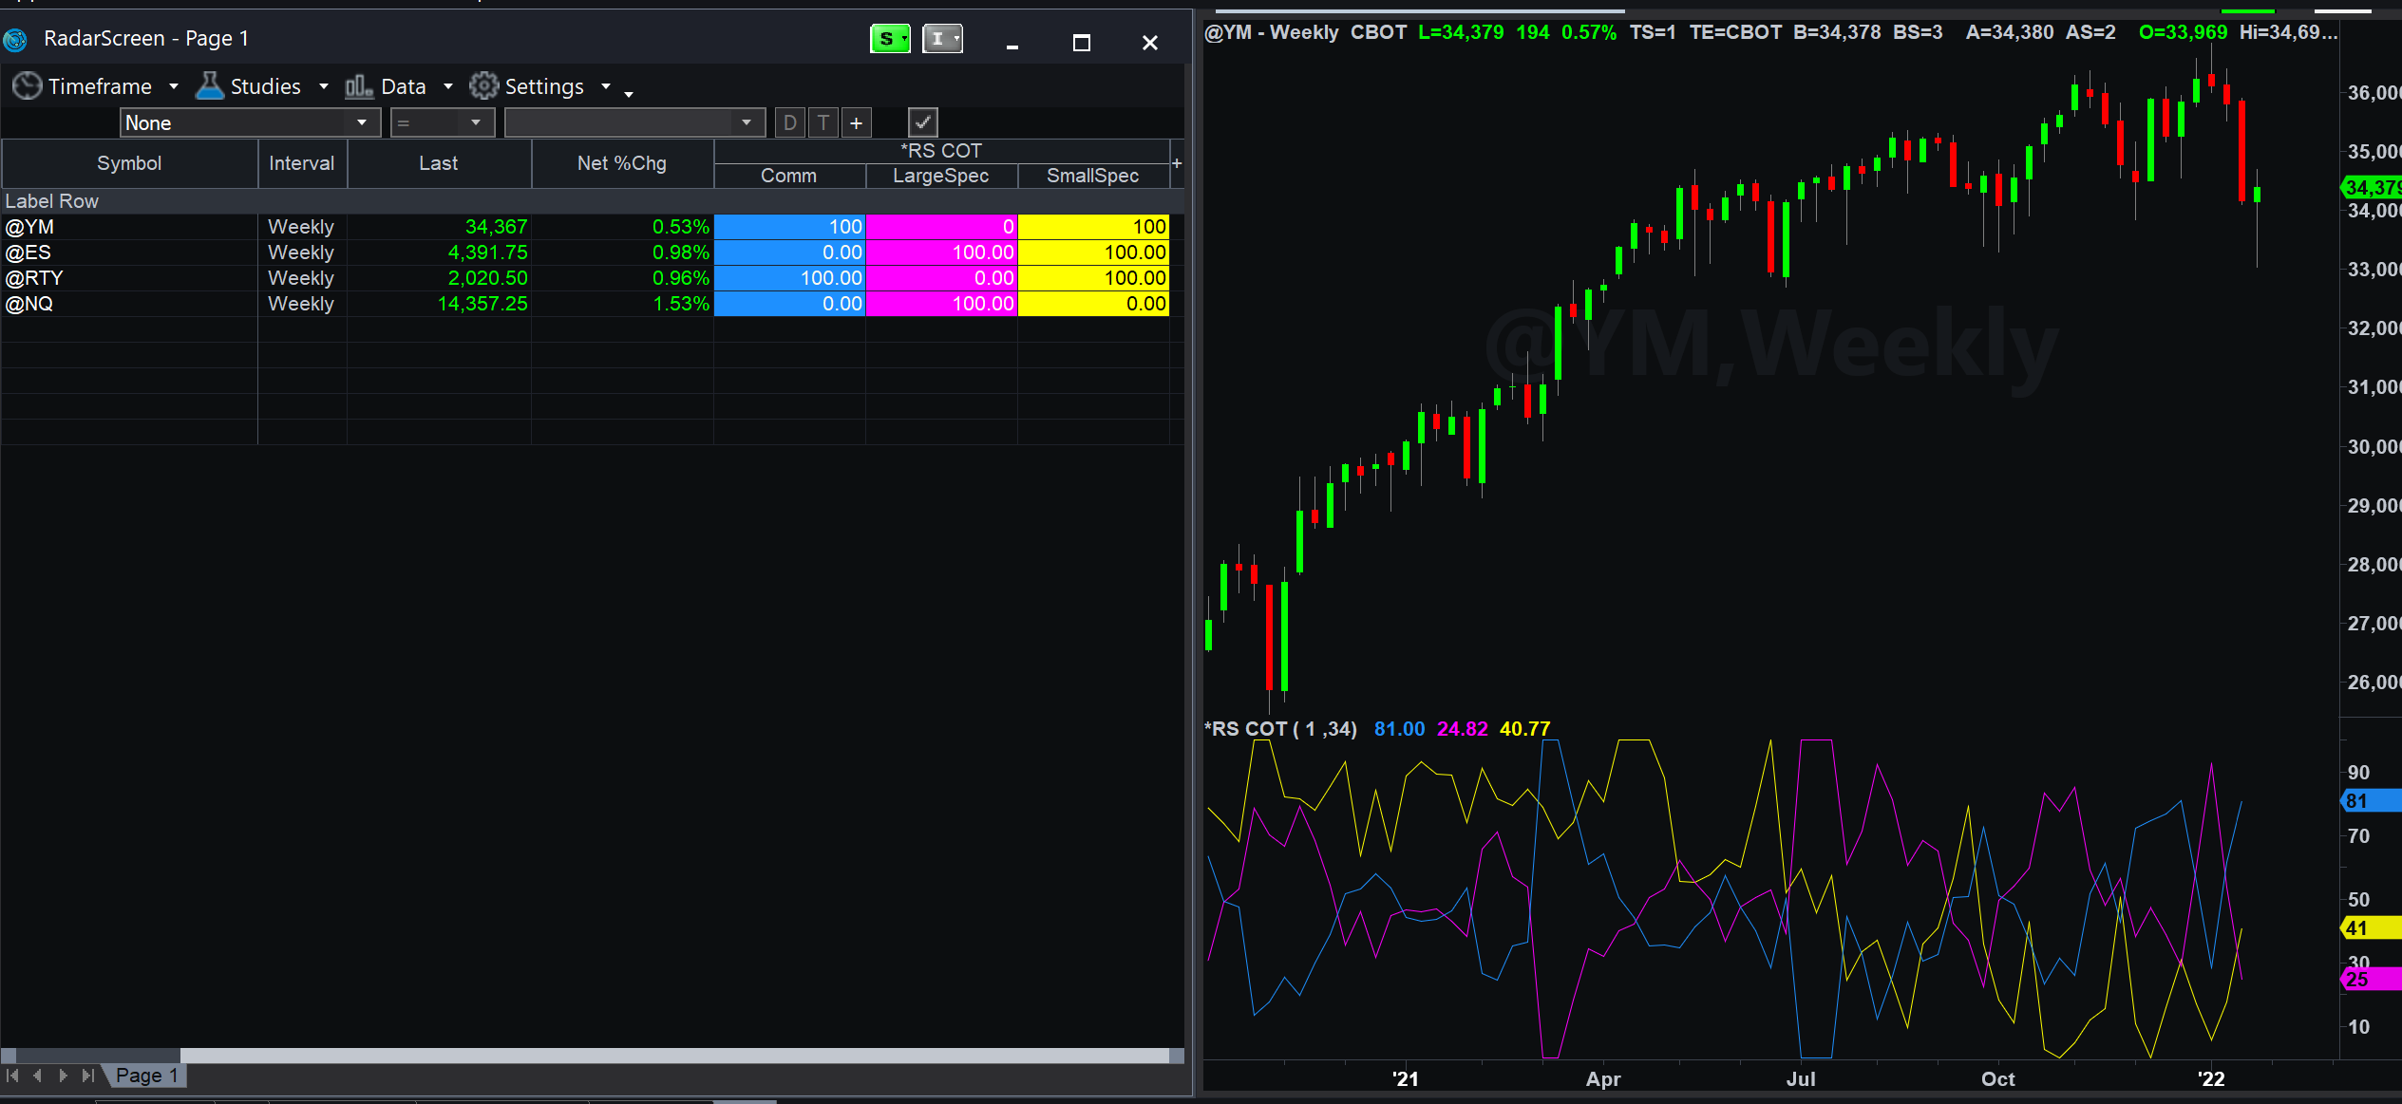Click the yellow 41 indicator axis marker

click(x=2373, y=928)
